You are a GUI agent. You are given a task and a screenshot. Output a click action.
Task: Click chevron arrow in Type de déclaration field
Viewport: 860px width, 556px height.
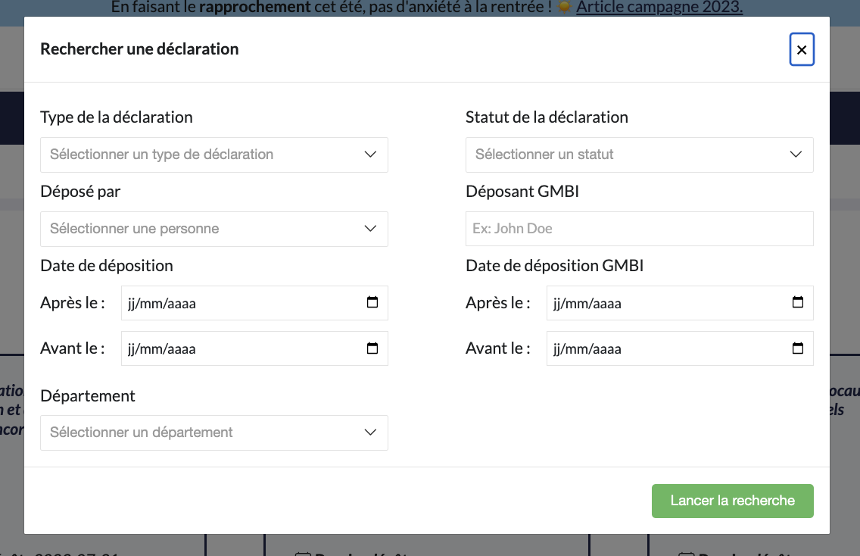[370, 155]
